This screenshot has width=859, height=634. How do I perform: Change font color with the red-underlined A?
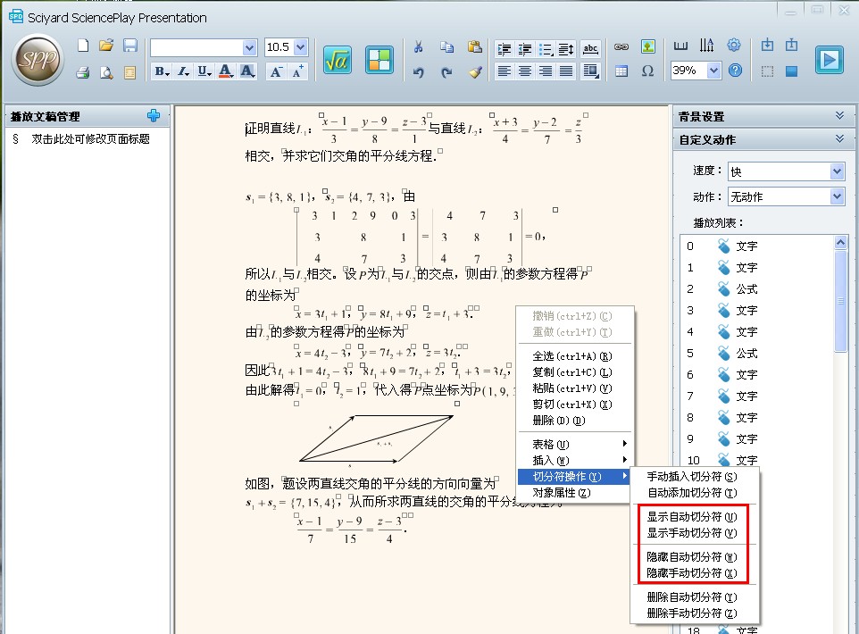226,71
